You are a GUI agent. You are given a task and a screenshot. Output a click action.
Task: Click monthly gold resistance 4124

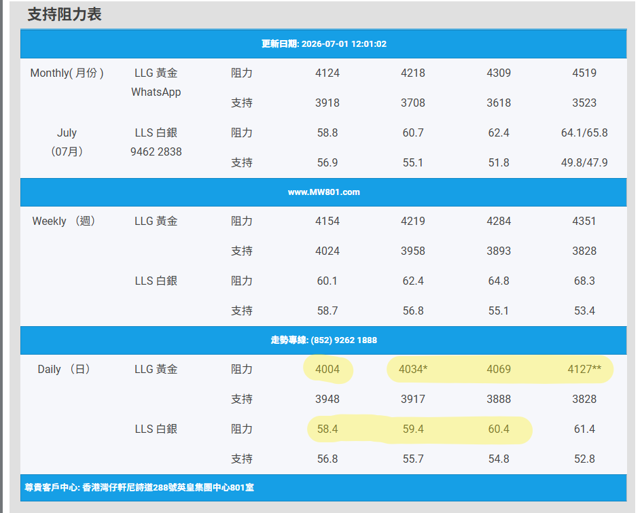327,73
